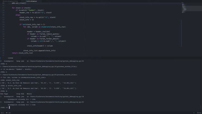This screenshot has height=114, width=202.
Task: Click the 'return stock_info_list' line
Action: coord(22,53)
